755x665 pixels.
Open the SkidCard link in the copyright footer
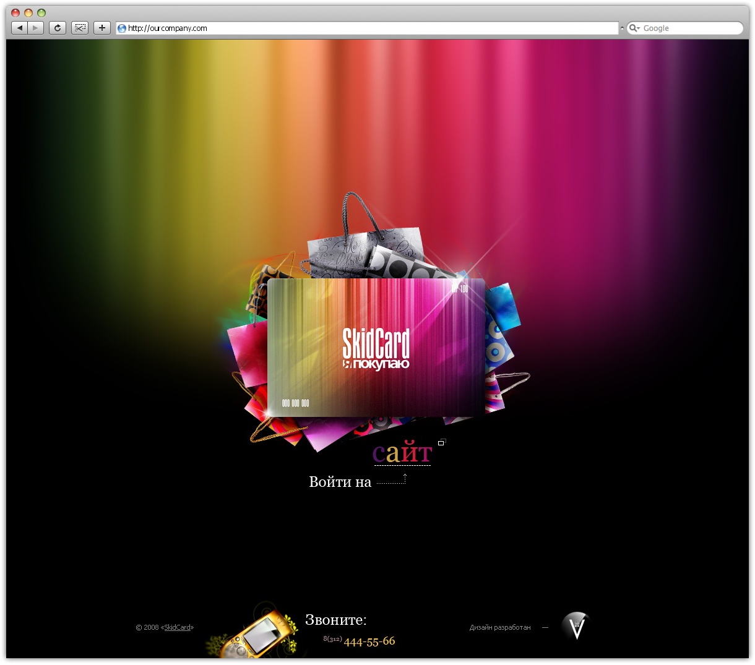click(x=177, y=627)
